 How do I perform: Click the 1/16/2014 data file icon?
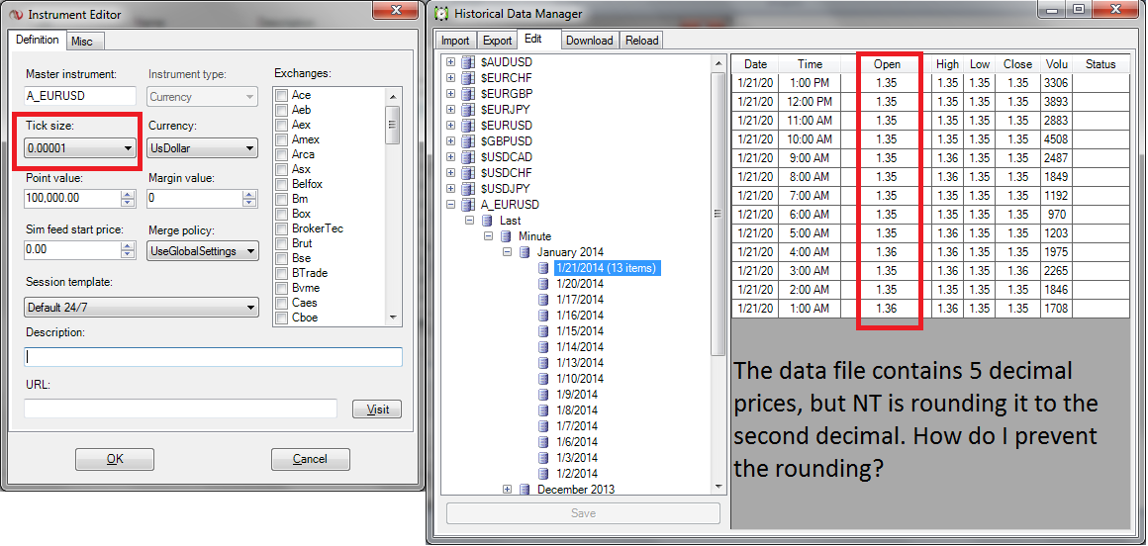click(543, 316)
